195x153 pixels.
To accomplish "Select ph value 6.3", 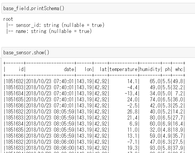I will pos(166,142).
